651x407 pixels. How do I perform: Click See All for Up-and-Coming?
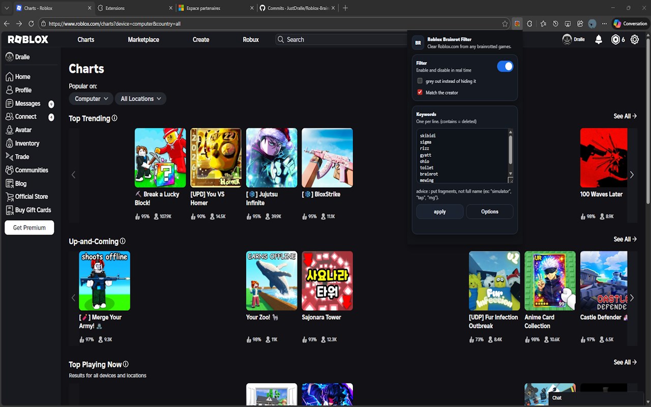click(625, 240)
